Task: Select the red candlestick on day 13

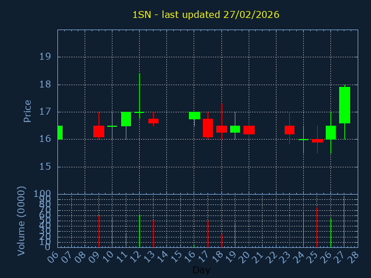Action: tap(153, 121)
